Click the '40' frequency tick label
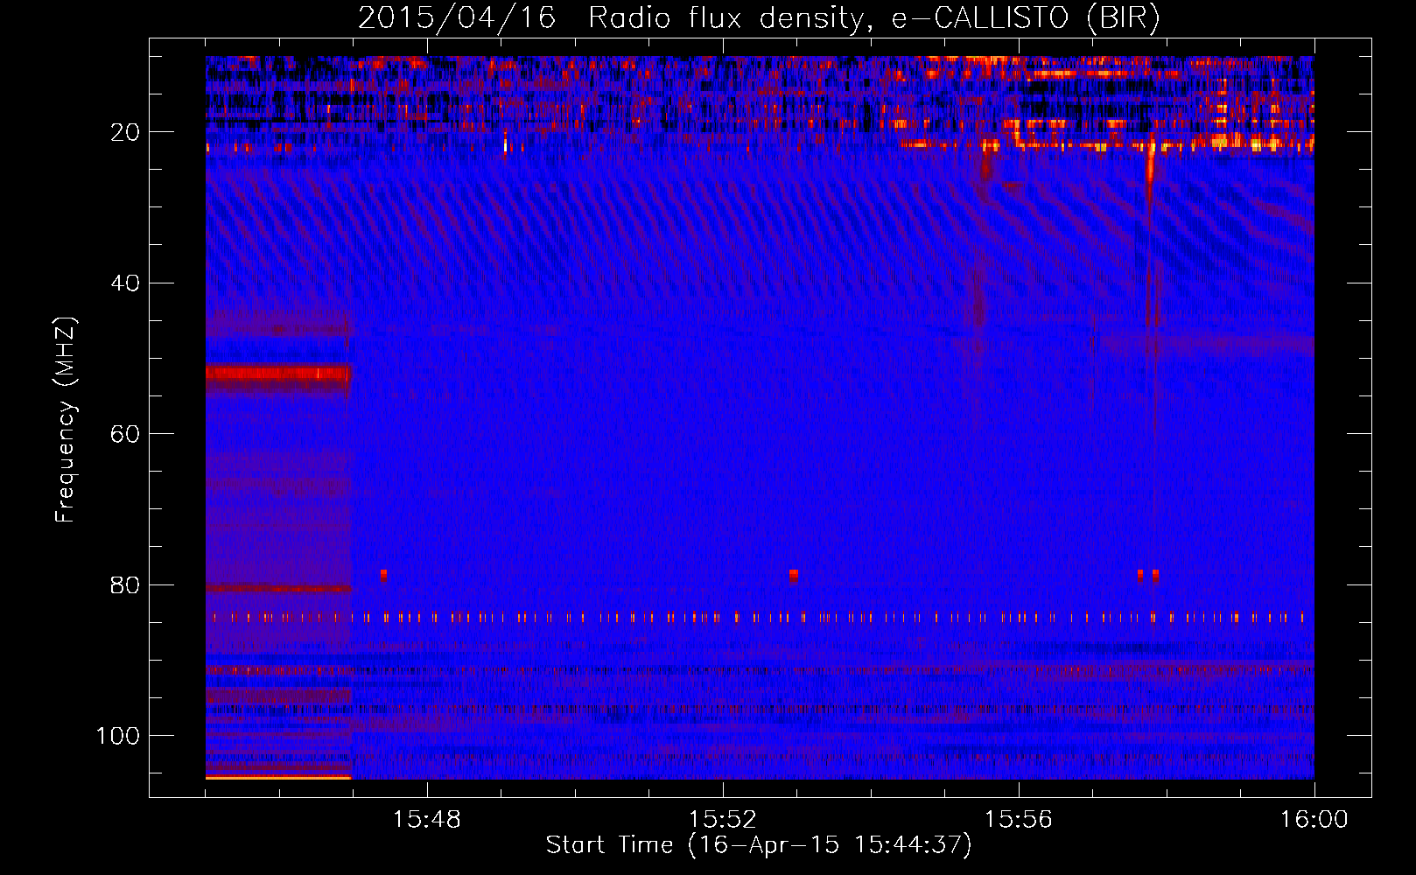The width and height of the screenshot is (1416, 875). click(125, 283)
